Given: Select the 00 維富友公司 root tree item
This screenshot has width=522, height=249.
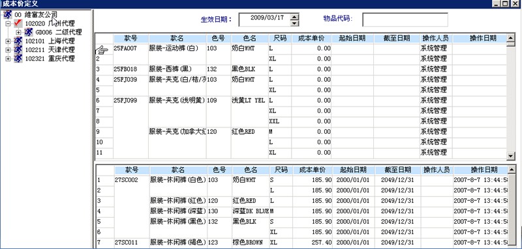Looking at the screenshot, I should 36,14.
